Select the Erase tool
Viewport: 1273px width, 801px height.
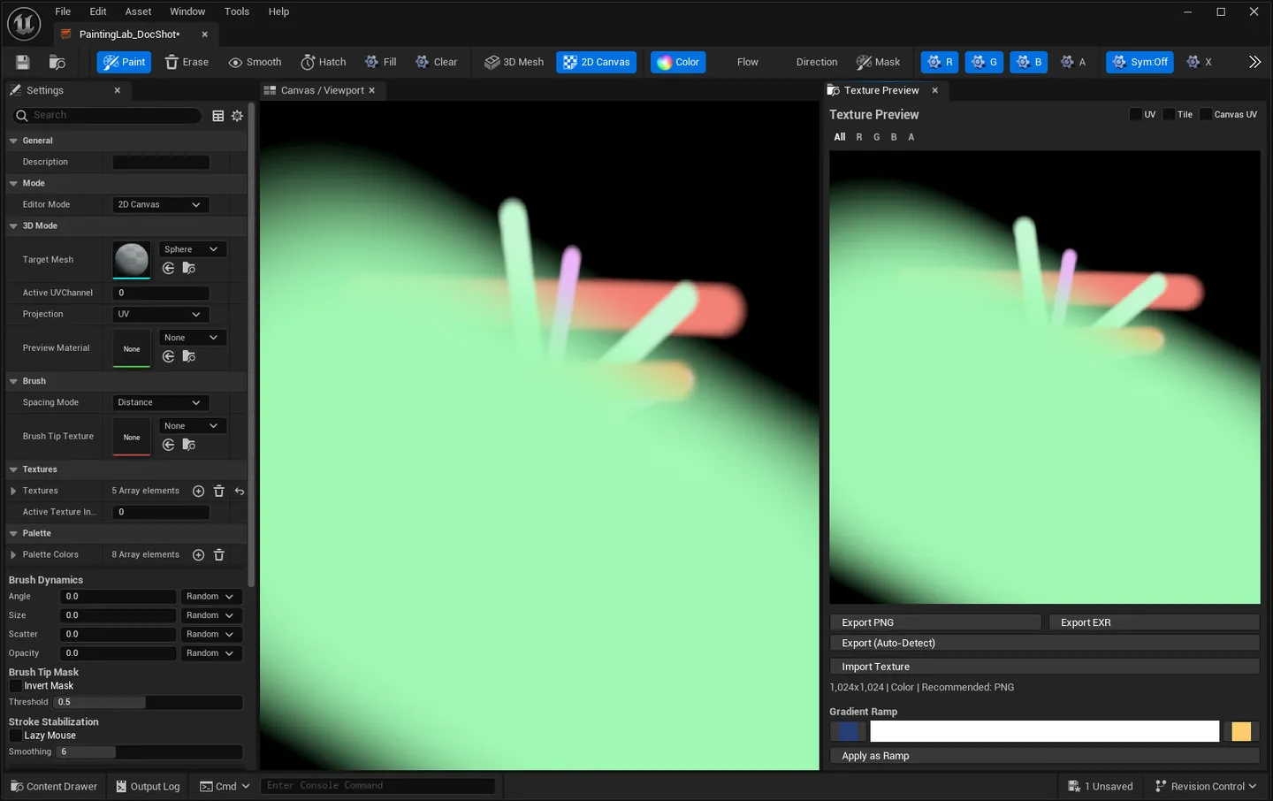click(187, 62)
